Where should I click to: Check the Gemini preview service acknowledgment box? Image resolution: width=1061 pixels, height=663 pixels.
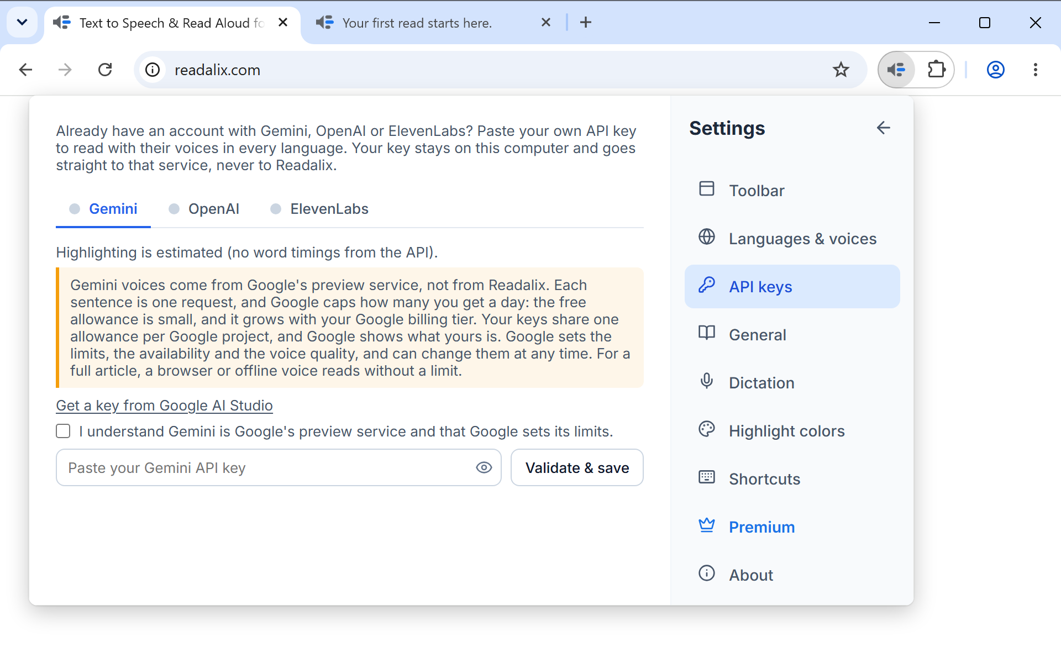coord(63,432)
